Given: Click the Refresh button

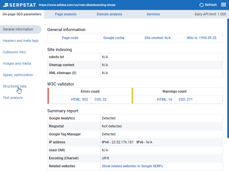Looking at the screenshot, I should 208,5.
